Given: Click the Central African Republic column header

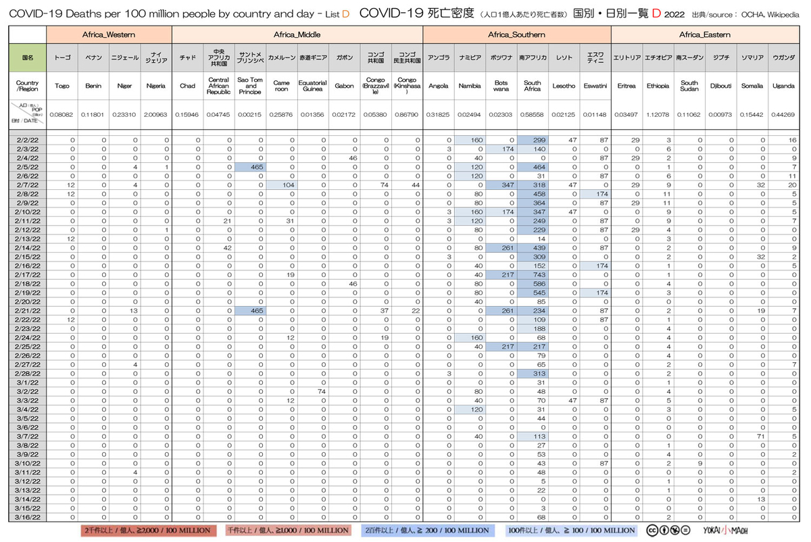Looking at the screenshot, I should click(219, 86).
